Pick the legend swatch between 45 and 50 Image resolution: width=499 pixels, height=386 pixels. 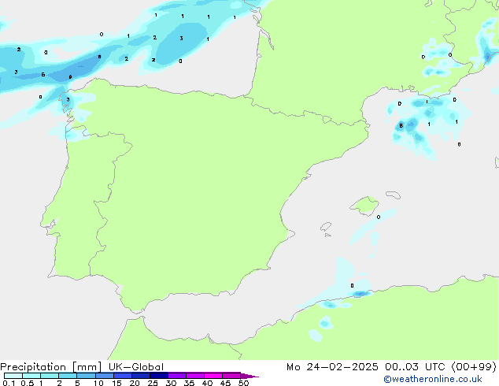point(231,376)
